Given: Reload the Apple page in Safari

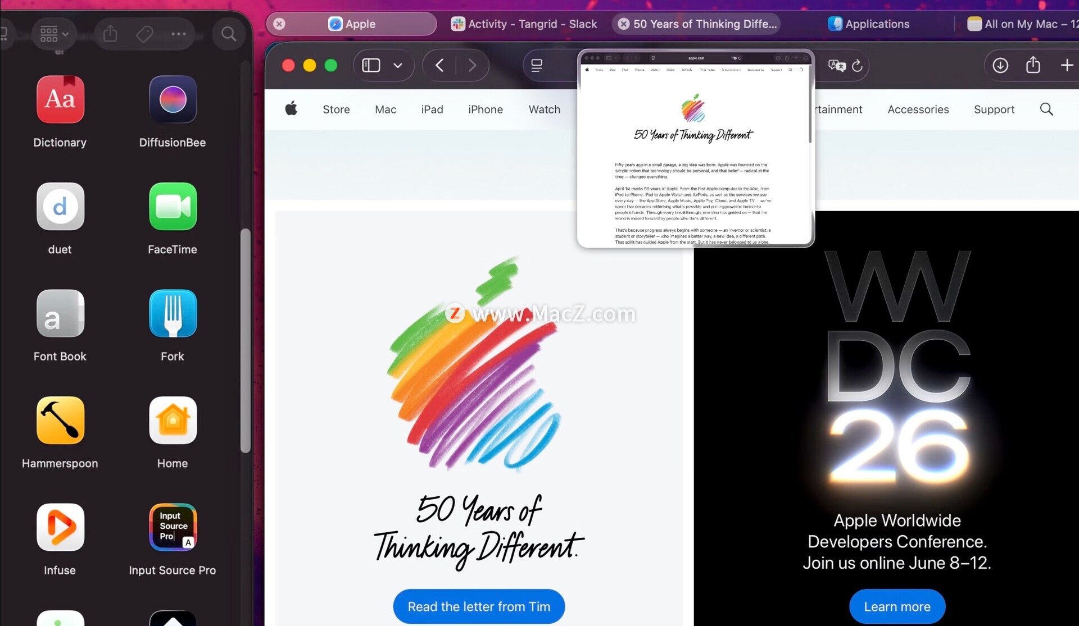Looking at the screenshot, I should 857,66.
